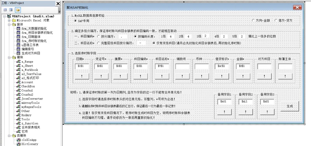The height and width of the screenshot is (146, 311).
Task: Click the 金额* field showing $X$1
Action: point(243,66)
